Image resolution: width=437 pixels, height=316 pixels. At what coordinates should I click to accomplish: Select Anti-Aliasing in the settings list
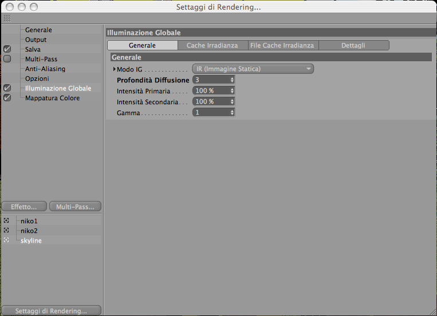pos(45,69)
